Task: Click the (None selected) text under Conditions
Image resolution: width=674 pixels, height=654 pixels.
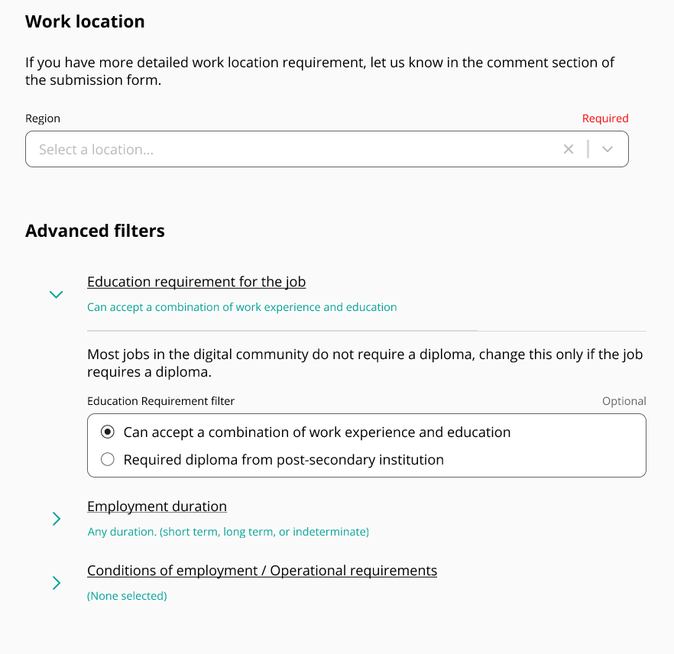Action: tap(127, 595)
